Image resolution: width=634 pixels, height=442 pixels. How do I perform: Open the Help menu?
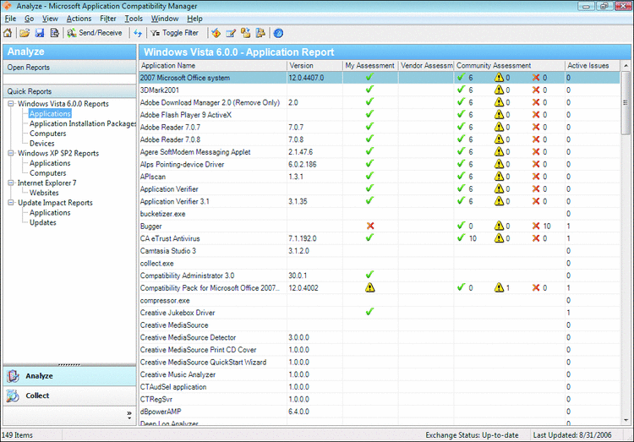[194, 19]
